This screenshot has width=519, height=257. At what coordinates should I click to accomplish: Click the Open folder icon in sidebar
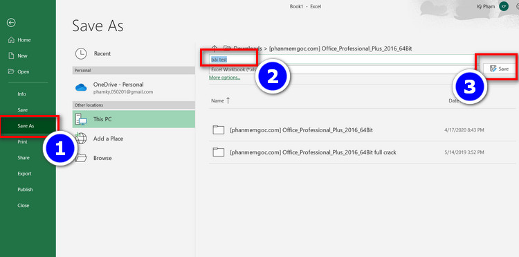tap(11, 71)
